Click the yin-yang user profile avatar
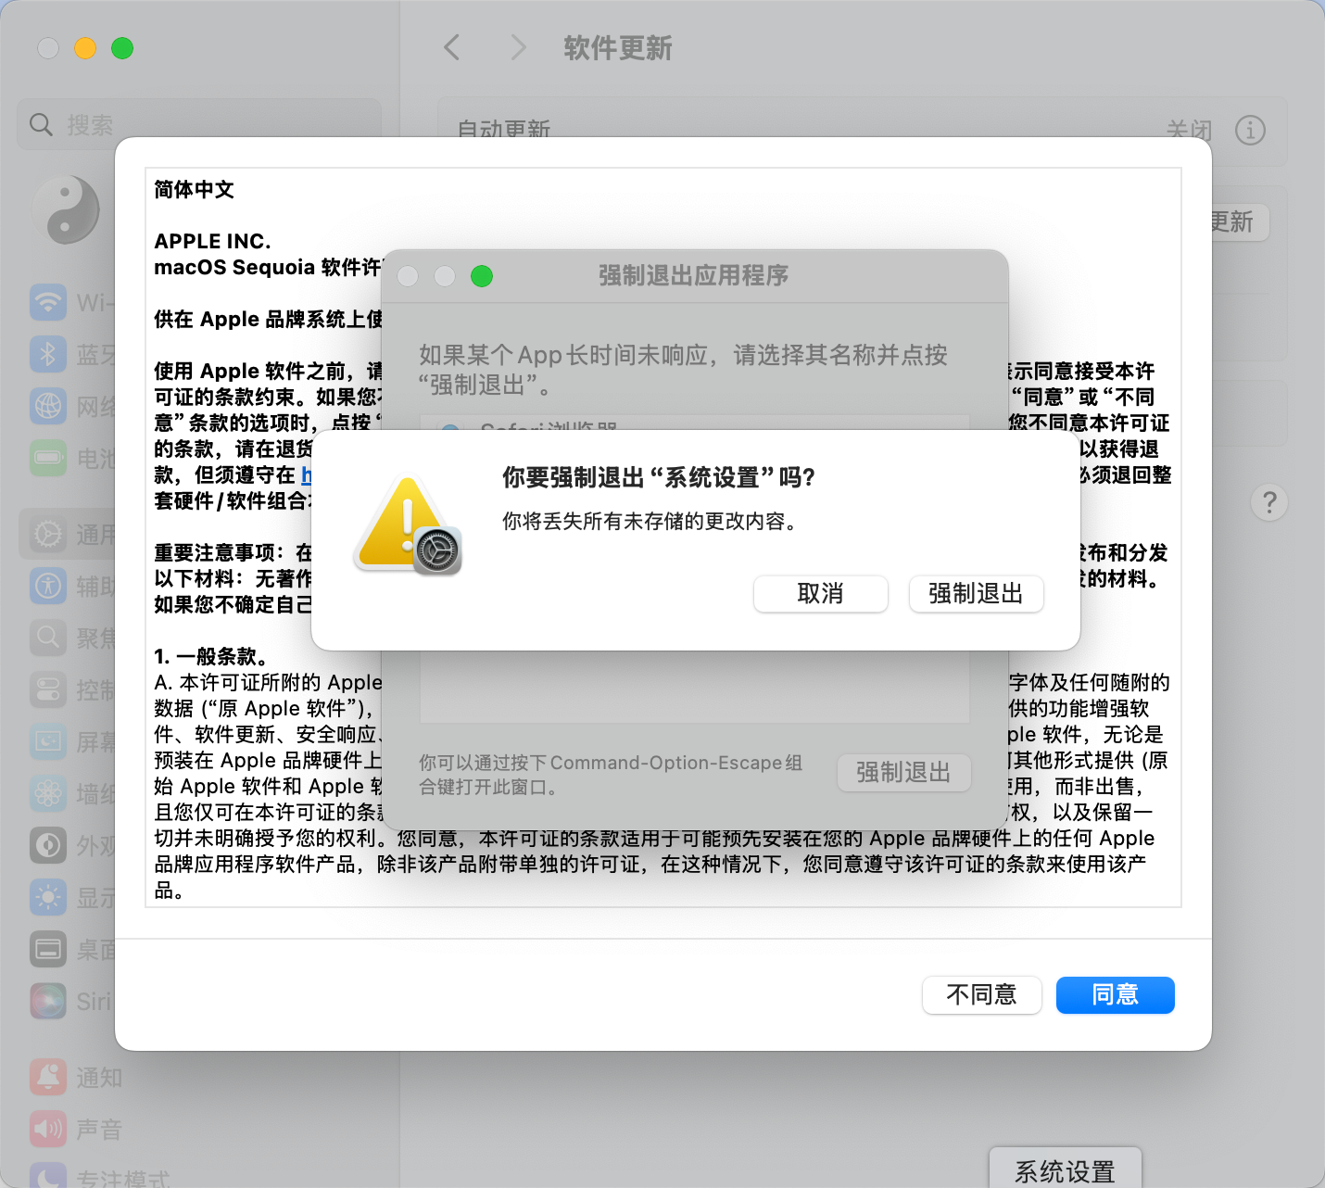Screen dimensions: 1325x1188 click(x=67, y=210)
